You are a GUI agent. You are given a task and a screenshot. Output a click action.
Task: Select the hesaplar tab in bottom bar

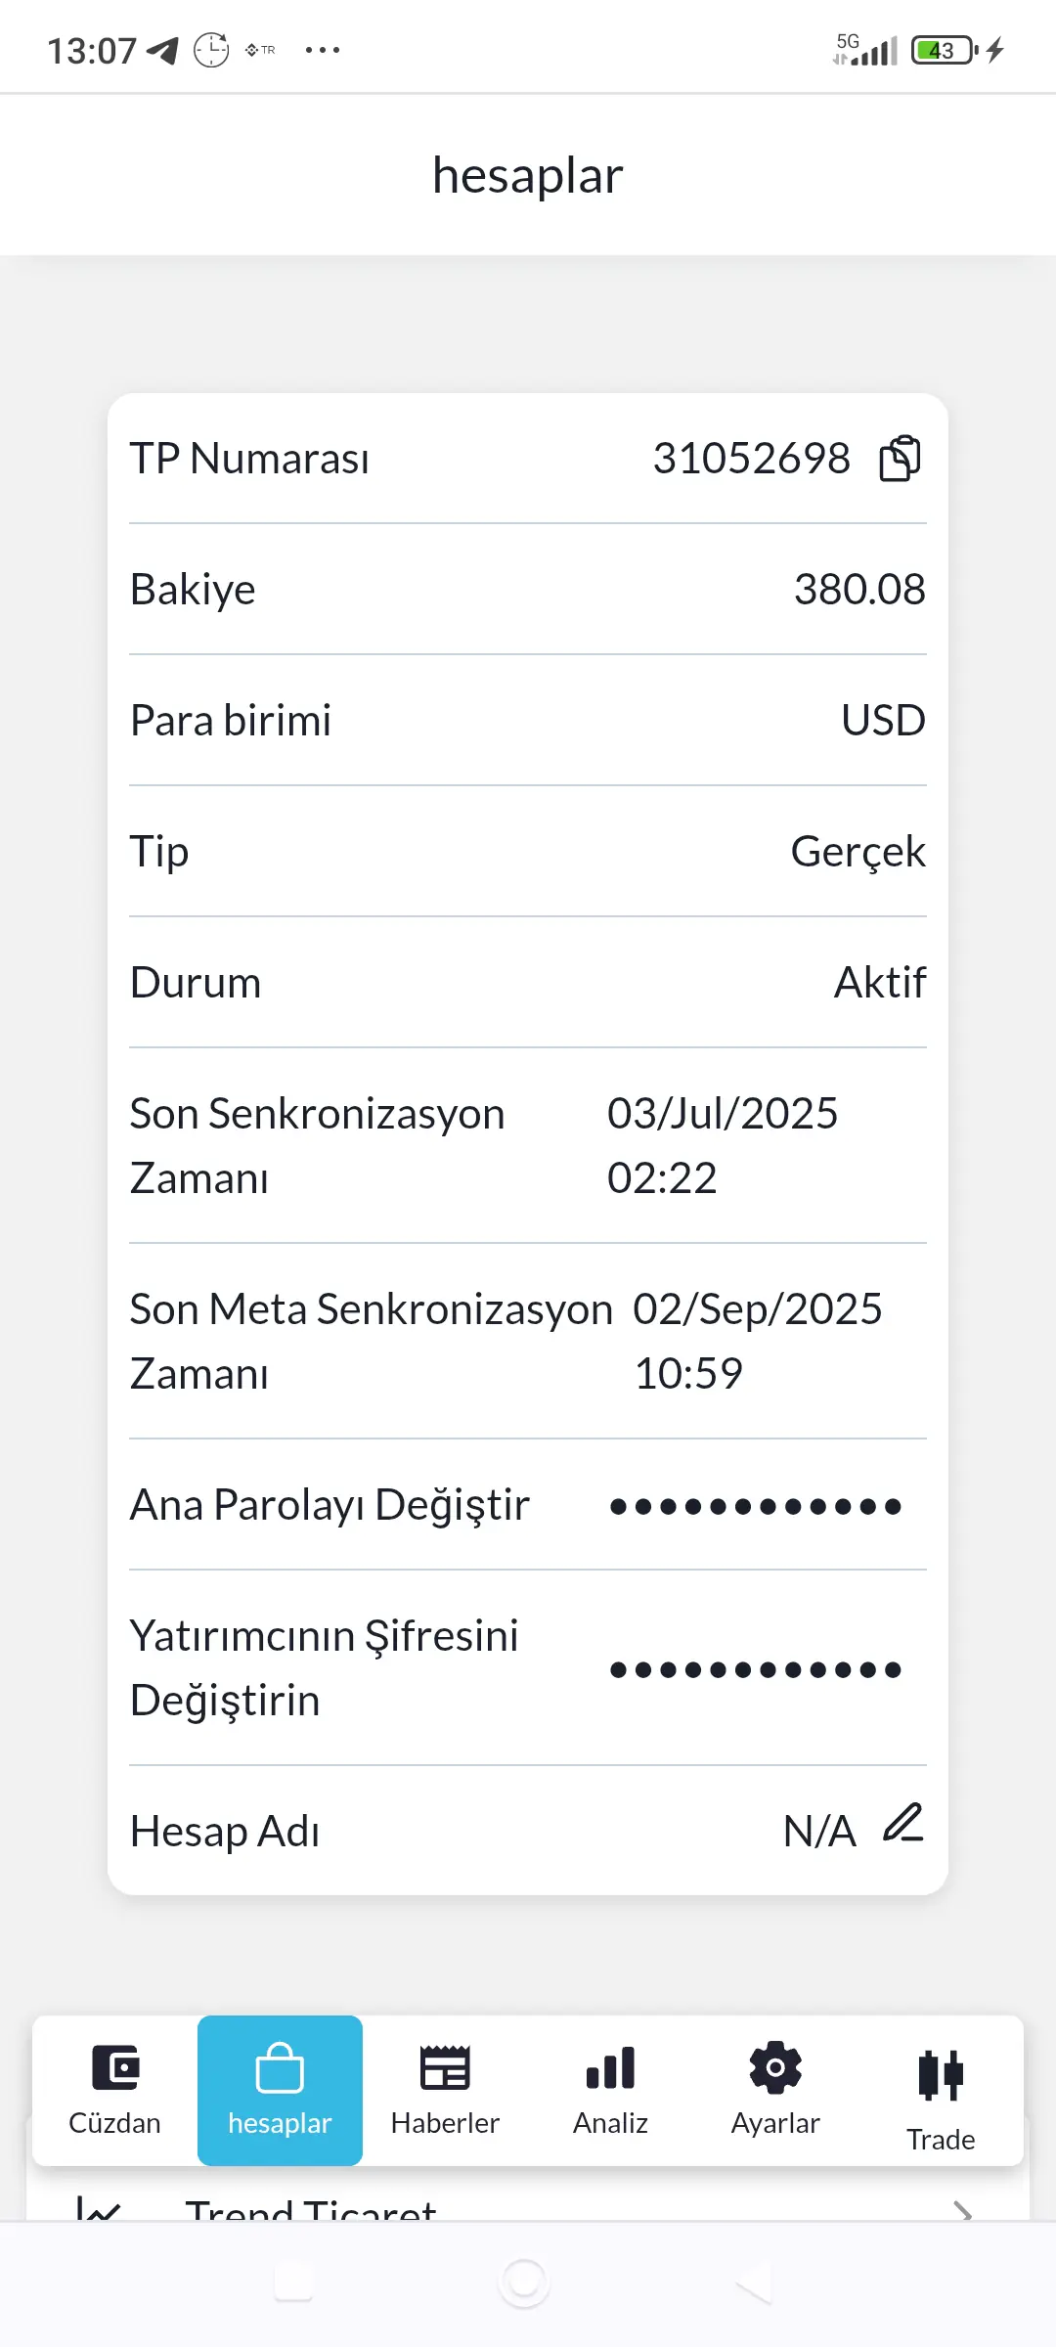pos(280,2090)
